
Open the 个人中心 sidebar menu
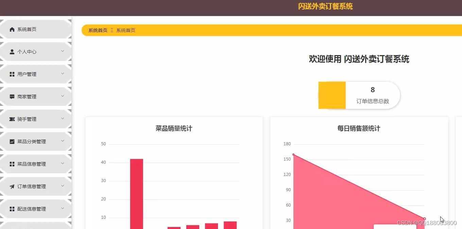[x=36, y=52]
